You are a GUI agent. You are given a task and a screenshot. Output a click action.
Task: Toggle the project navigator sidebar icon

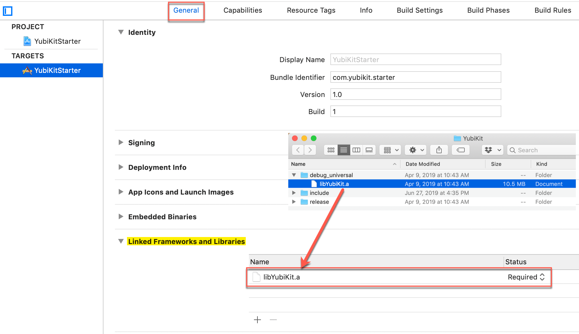click(x=8, y=11)
